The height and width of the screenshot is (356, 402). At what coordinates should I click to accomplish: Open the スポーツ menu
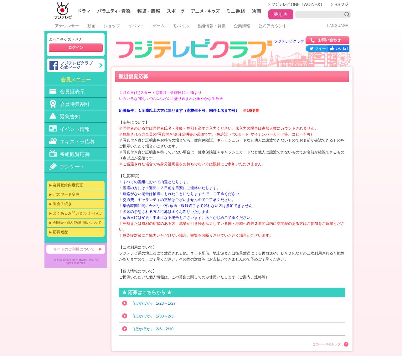pos(176,11)
